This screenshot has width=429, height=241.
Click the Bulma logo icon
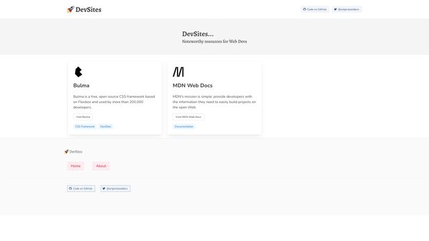click(78, 72)
